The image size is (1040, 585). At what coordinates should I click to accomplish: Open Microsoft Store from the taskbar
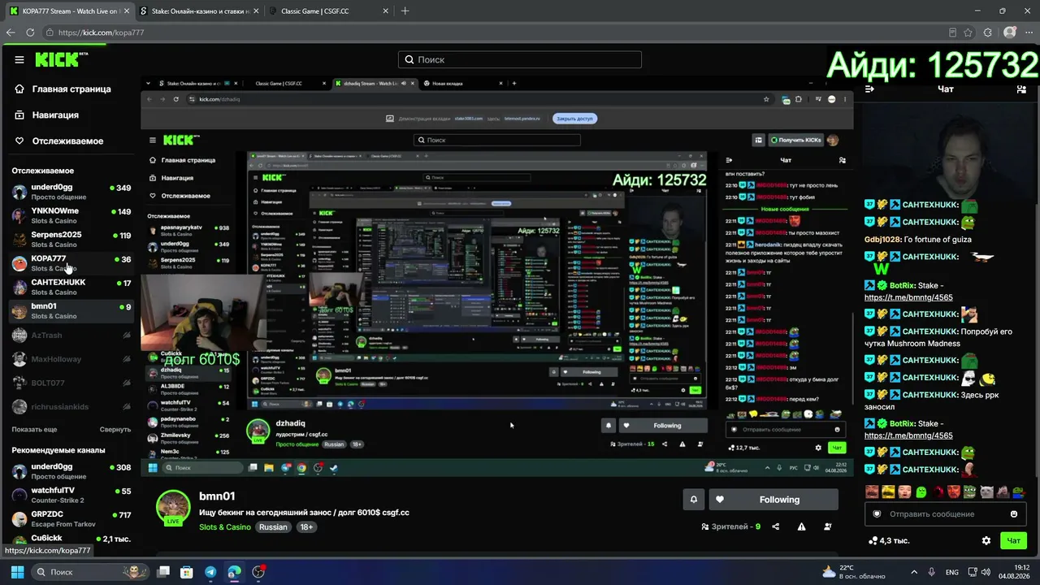[x=186, y=572]
